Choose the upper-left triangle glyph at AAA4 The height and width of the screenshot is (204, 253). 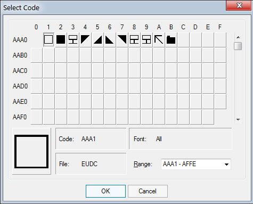pyautogui.click(x=85, y=39)
